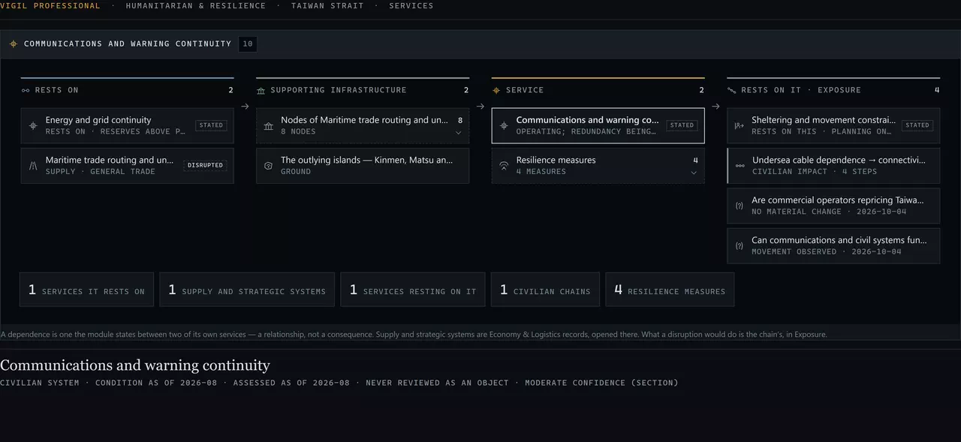Click the 'OPERATING; REDUNDANCY BEING...' subtitle
961x442 pixels.
point(586,131)
